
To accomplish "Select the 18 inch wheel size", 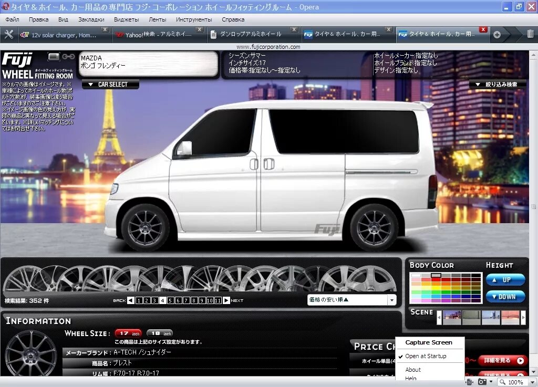I will [160, 333].
